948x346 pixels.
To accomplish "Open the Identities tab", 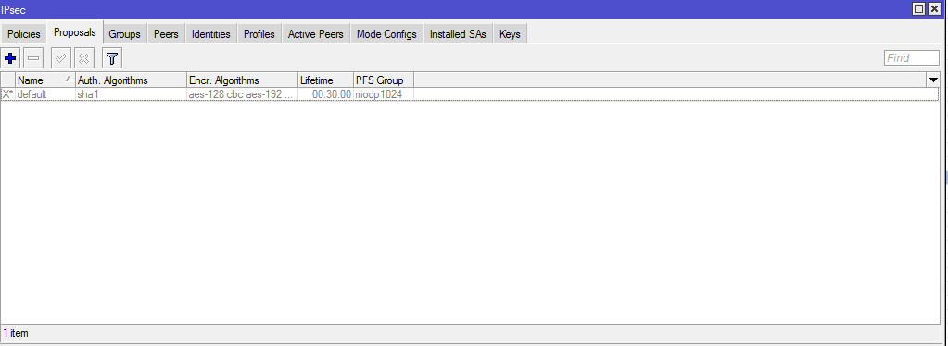I will pyautogui.click(x=211, y=34).
